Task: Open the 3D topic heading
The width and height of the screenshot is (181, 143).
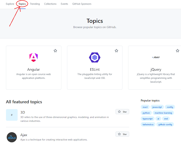Action: pyautogui.click(x=23, y=112)
